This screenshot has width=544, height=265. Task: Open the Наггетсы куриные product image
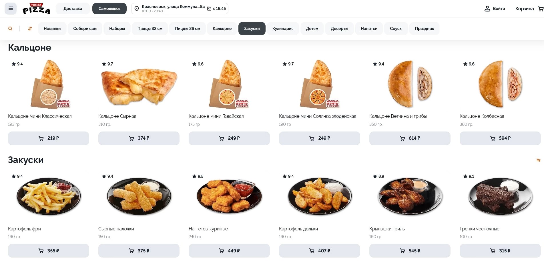coord(229,196)
